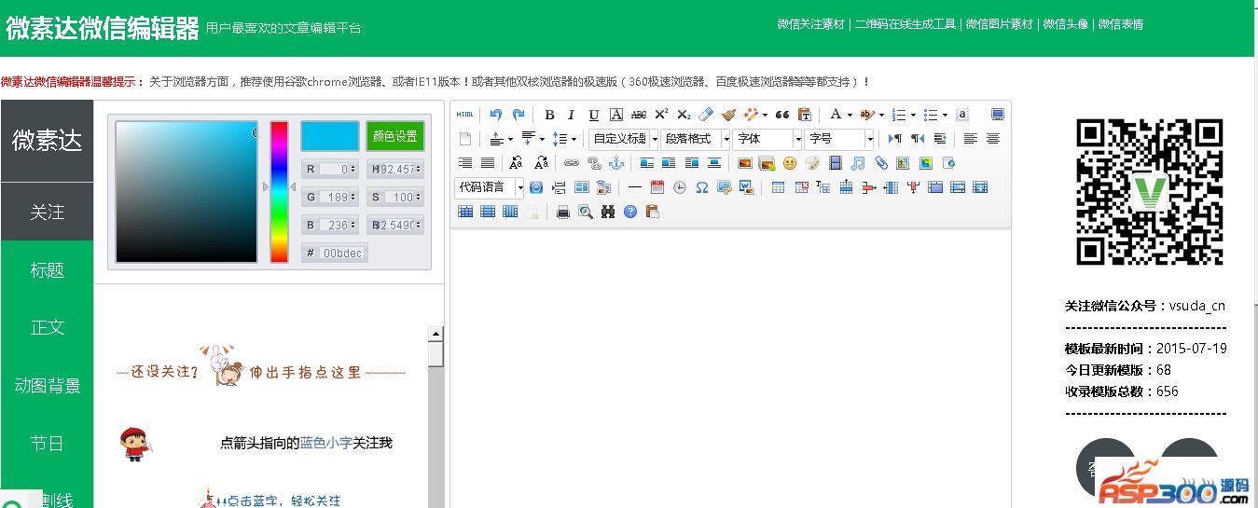Insert special character with Omega icon
Screen dimensions: 1258x508
coord(702,187)
